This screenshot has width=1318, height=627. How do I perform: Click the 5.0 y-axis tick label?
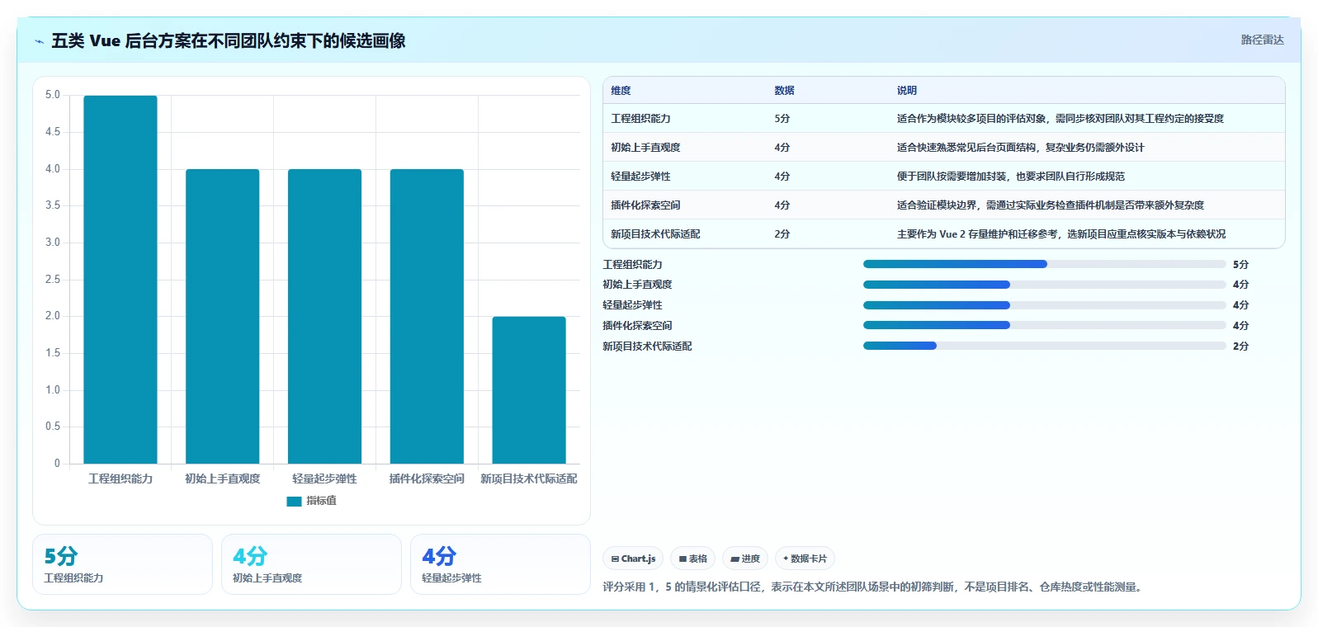[53, 95]
